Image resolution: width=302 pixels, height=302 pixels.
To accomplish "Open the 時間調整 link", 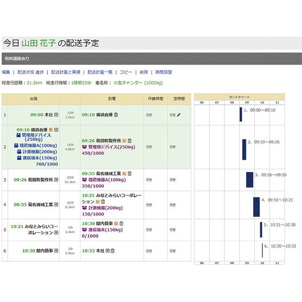I will click(164, 72).
